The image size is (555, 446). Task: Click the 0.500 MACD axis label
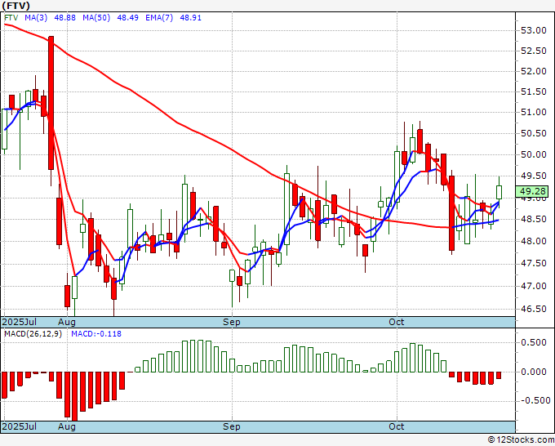coord(534,342)
